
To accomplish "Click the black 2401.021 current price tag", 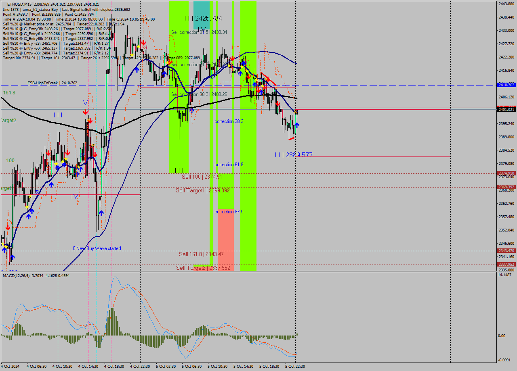I will [506, 109].
